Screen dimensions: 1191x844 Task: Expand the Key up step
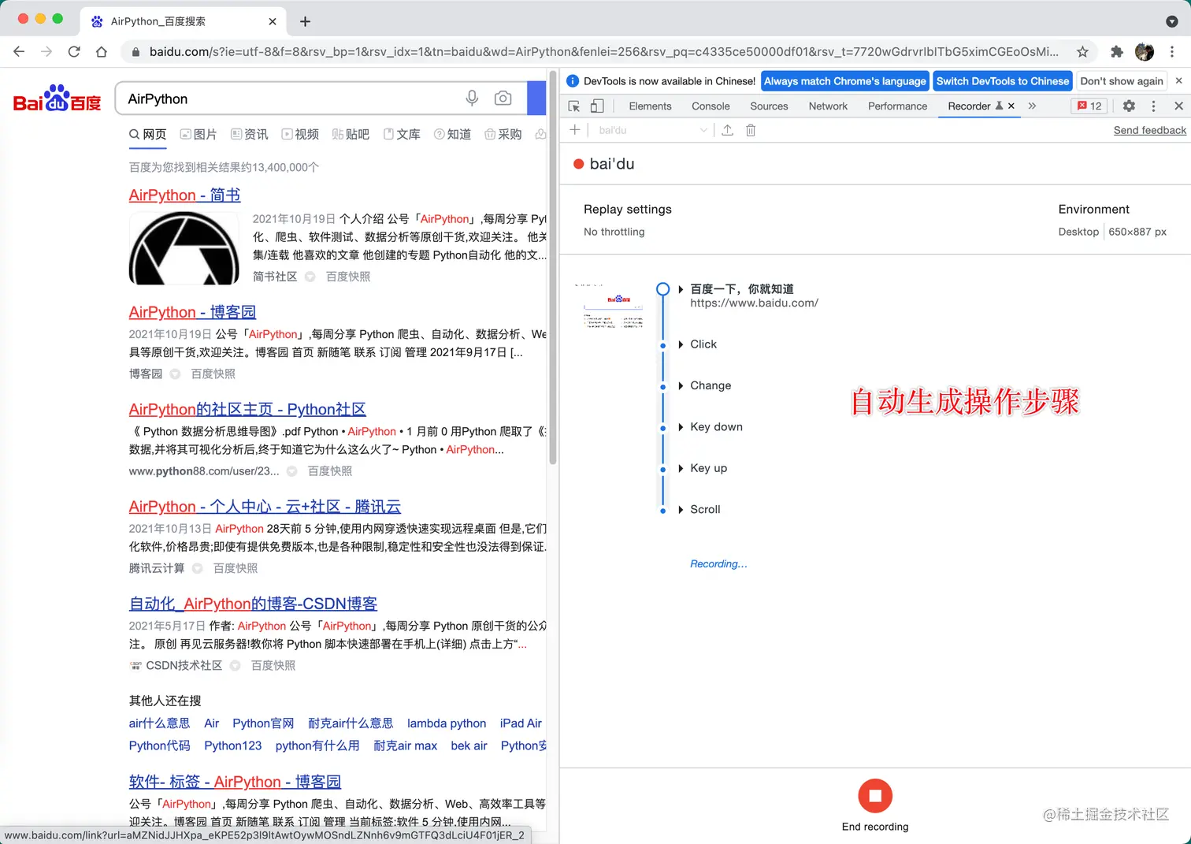681,468
